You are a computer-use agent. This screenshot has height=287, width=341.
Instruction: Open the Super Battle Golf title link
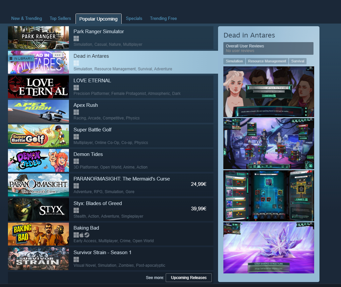pos(92,130)
